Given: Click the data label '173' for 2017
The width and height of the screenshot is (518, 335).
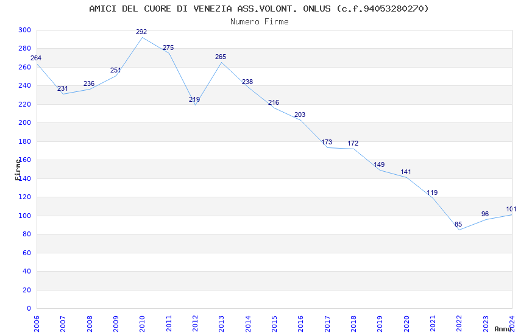Looking at the screenshot, I should (x=327, y=142).
